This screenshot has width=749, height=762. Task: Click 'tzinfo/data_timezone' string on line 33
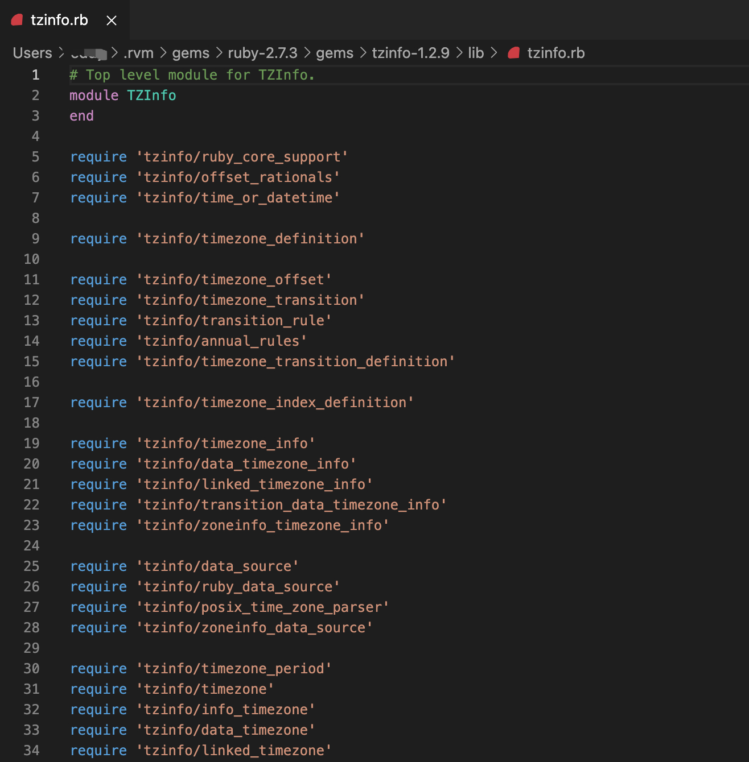(225, 730)
